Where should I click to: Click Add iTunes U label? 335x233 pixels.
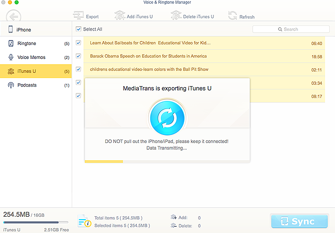pos(140,17)
